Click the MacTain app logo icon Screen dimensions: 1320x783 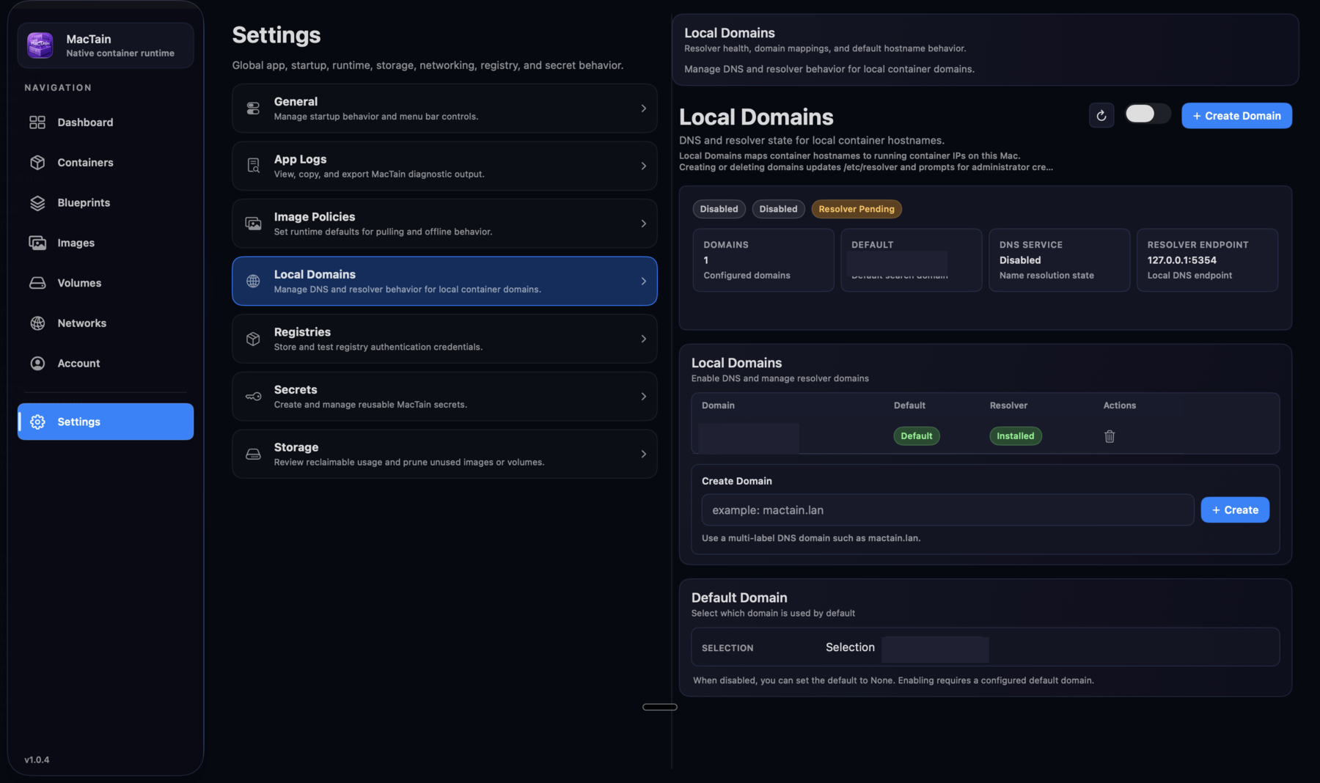40,45
